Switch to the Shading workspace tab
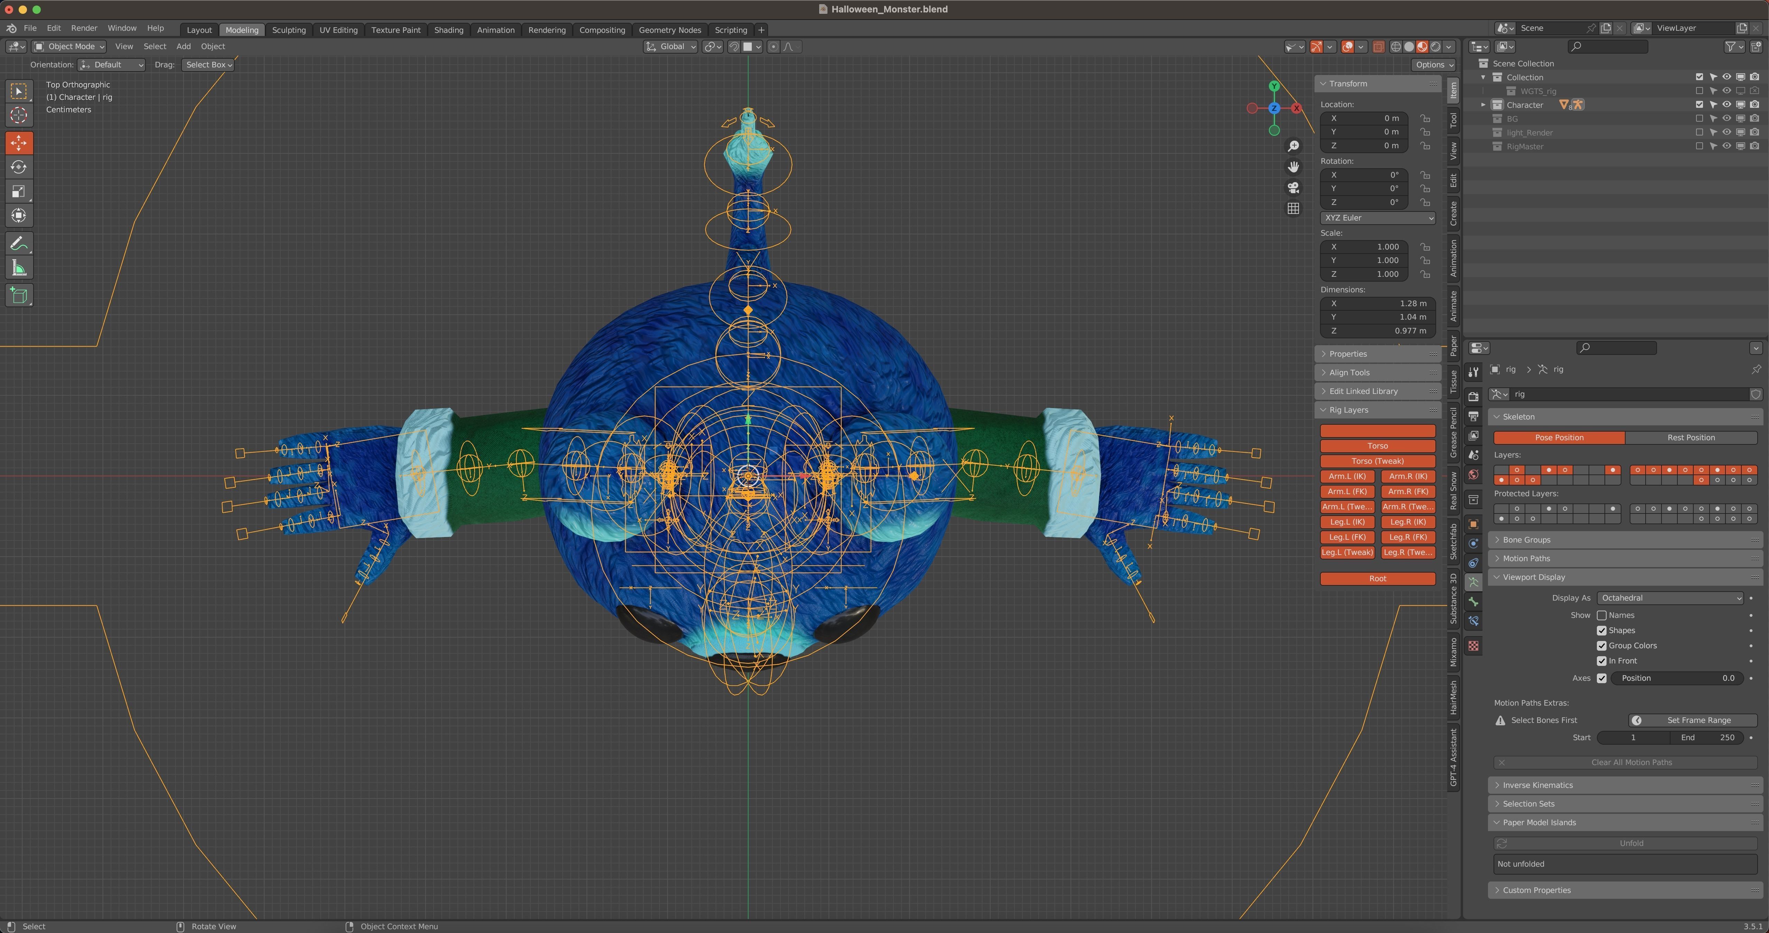Viewport: 1769px width, 933px height. (x=448, y=29)
